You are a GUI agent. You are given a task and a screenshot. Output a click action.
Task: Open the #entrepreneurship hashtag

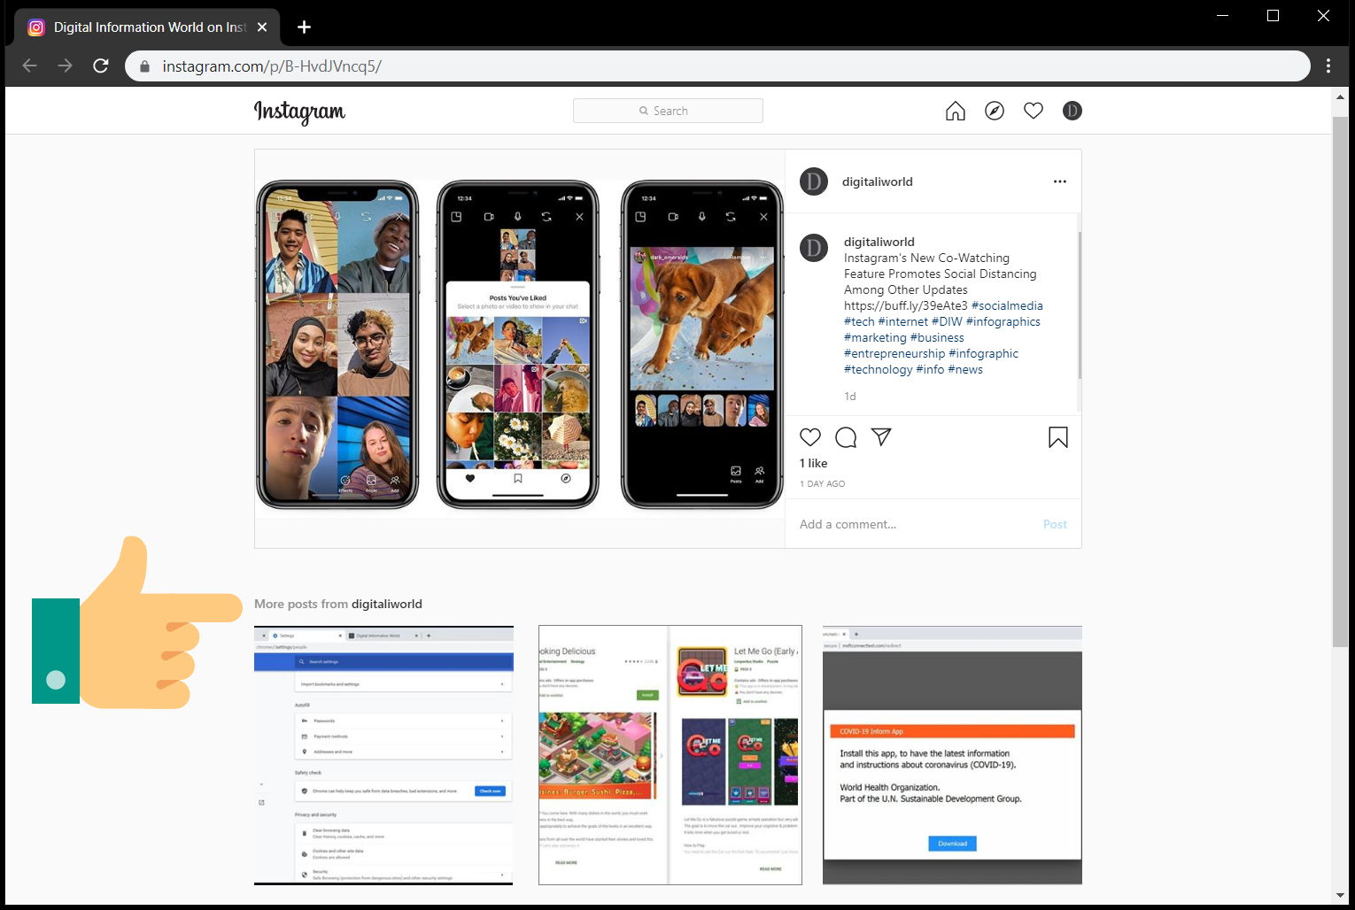coord(894,353)
